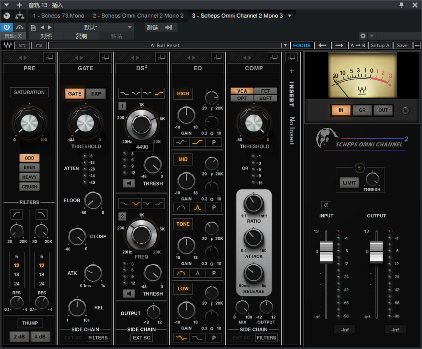The width and height of the screenshot is (422, 349).
Task: Select the FET compressor type
Action: [266, 91]
